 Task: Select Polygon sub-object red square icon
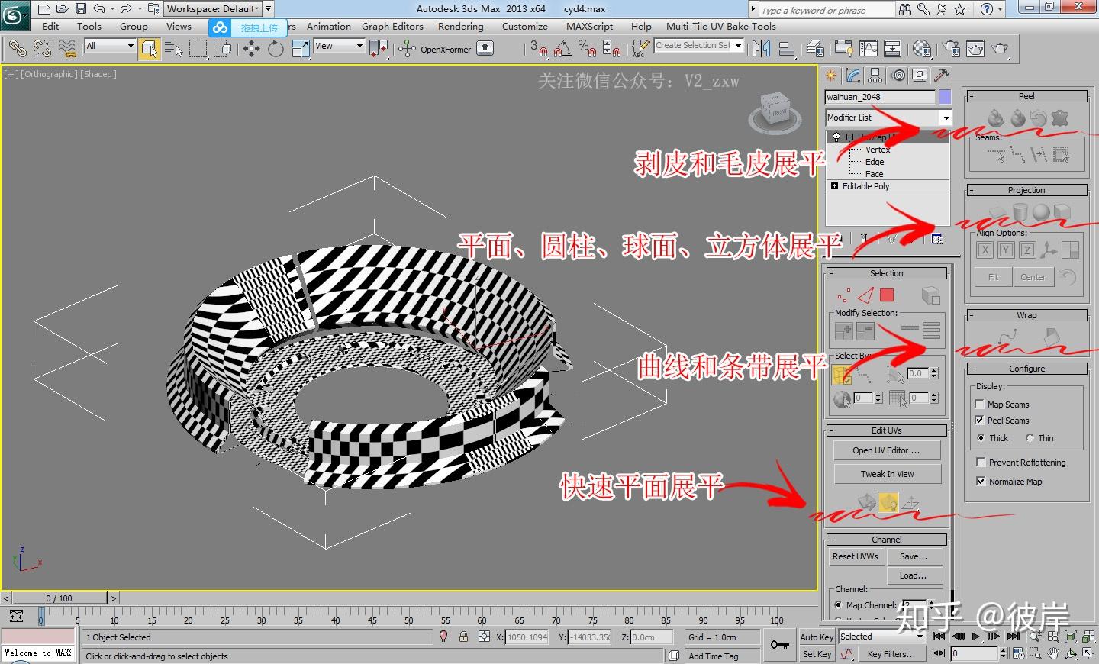(886, 295)
